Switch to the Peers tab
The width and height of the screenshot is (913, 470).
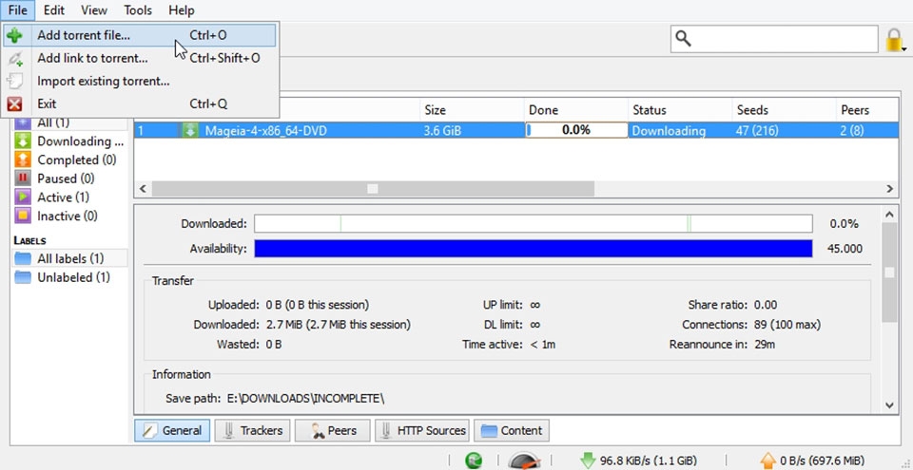point(333,430)
